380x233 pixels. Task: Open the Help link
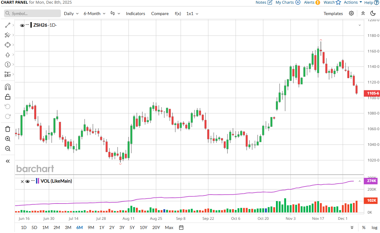coord(371,2)
